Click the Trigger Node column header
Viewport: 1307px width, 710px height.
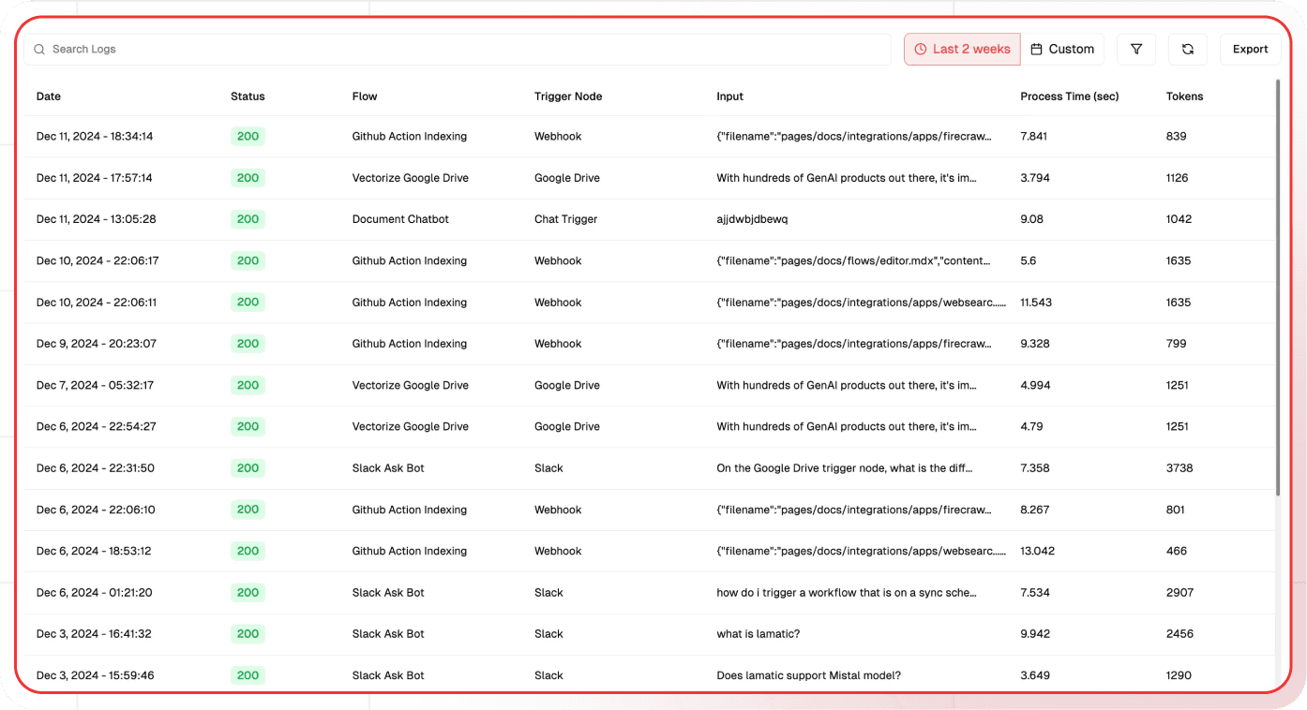[568, 96]
